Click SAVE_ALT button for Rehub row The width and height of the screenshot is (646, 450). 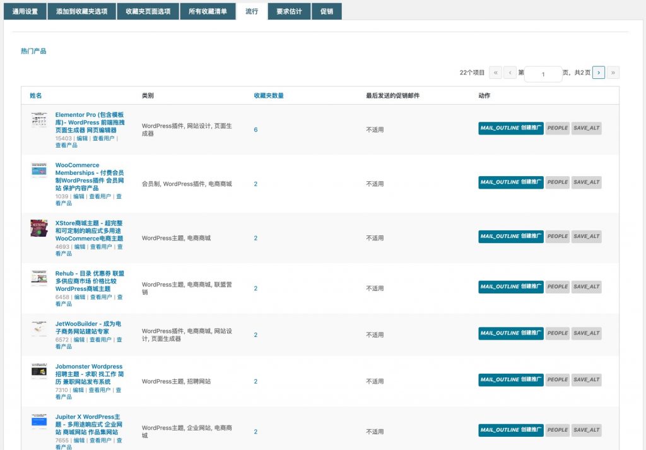(586, 287)
